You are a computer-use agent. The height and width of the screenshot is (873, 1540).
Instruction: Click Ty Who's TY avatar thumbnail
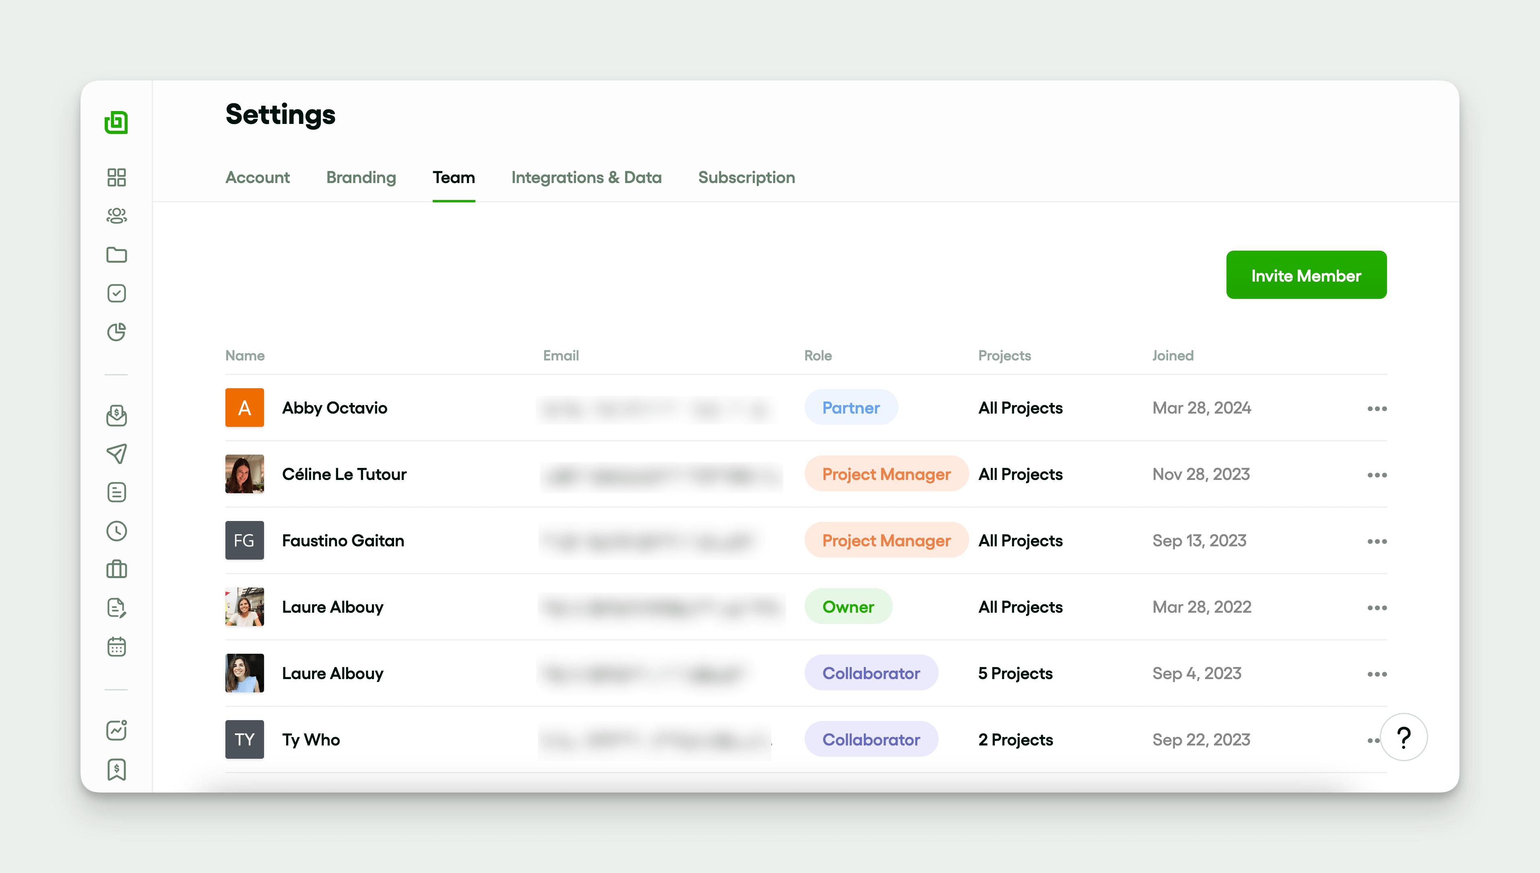pyautogui.click(x=244, y=739)
